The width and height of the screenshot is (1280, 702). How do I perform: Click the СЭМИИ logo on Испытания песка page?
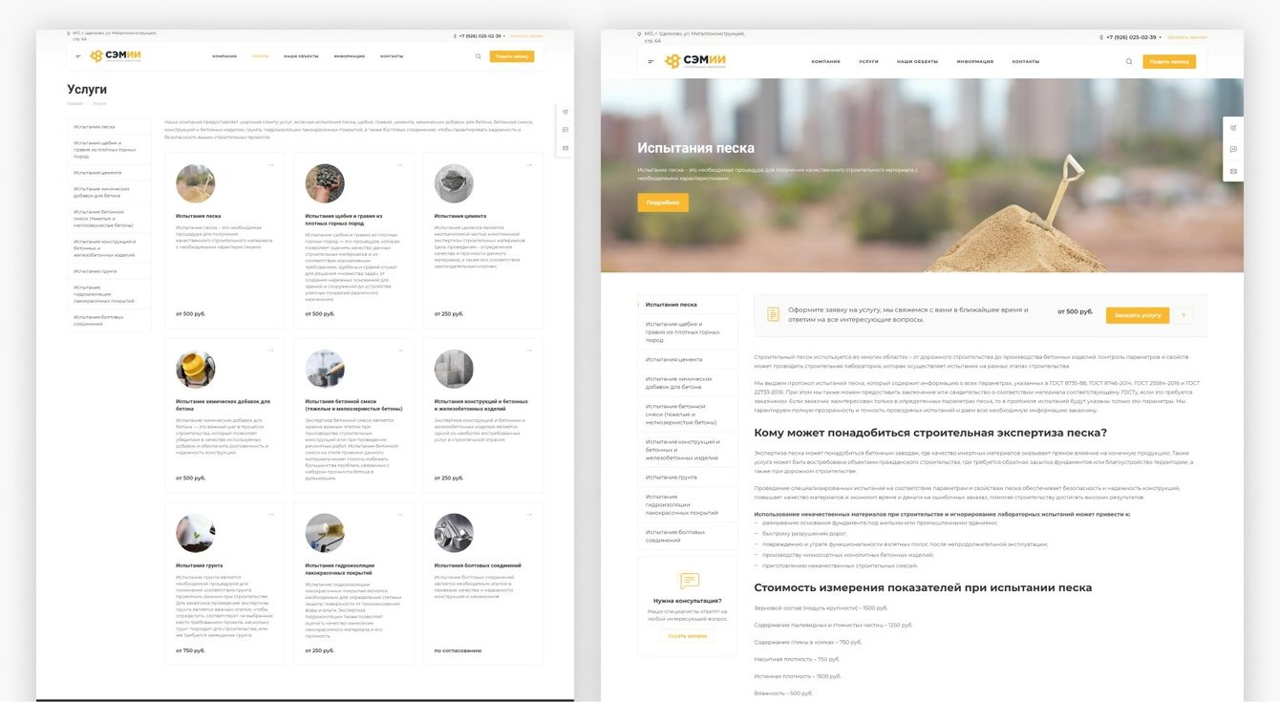tap(695, 61)
